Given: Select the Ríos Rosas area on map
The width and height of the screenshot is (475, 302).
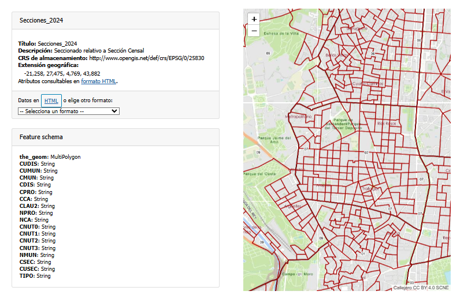Looking at the screenshot, I should click(386, 124).
